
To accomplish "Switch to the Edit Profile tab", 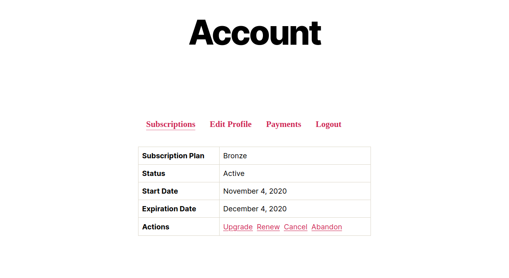I will pyautogui.click(x=230, y=125).
